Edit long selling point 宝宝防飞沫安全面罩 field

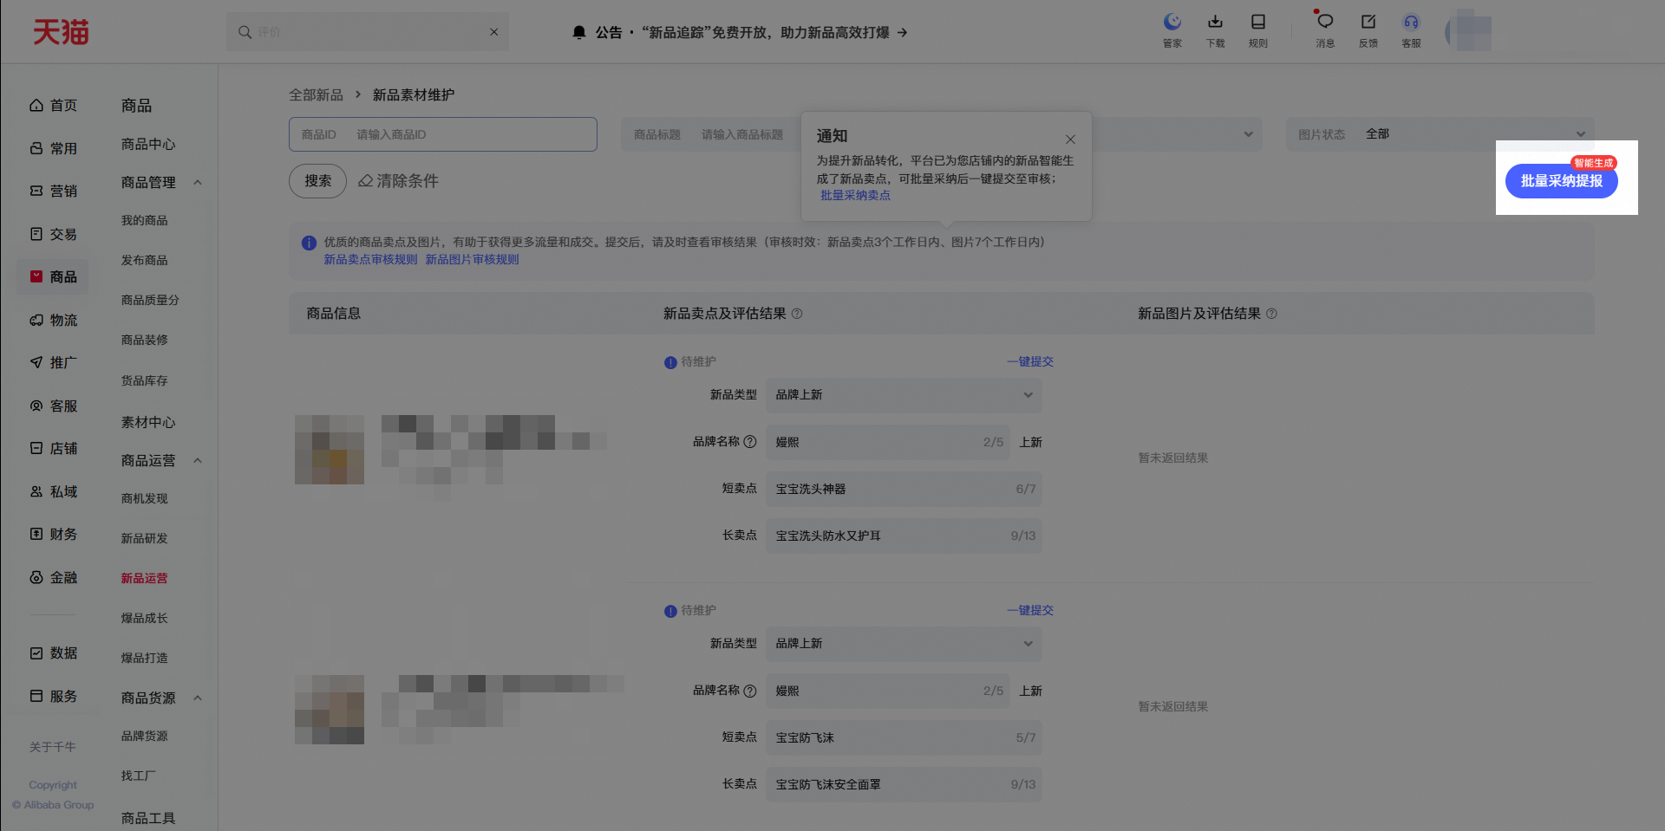tap(904, 785)
